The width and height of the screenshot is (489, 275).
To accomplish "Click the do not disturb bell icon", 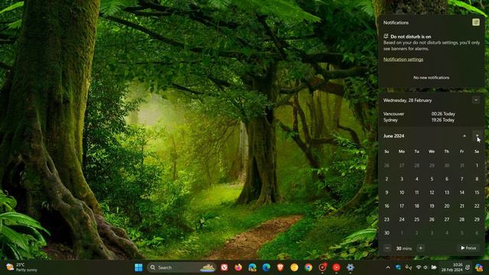I will click(468, 267).
